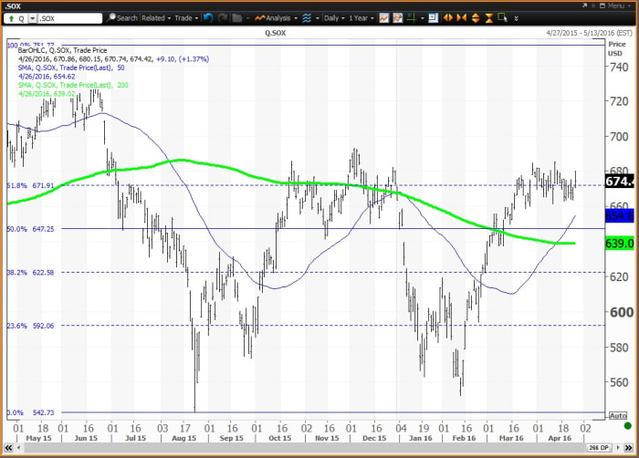
Task: Select the SMA 50 legend label
Action: (71, 68)
